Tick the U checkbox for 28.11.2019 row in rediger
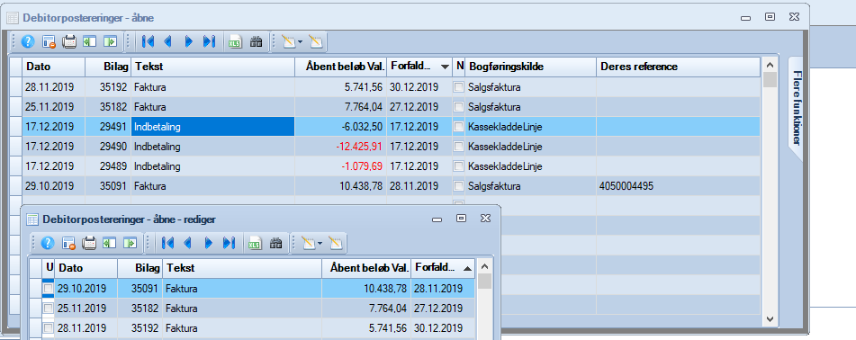Viewport: 856px width, 340px height. [49, 328]
